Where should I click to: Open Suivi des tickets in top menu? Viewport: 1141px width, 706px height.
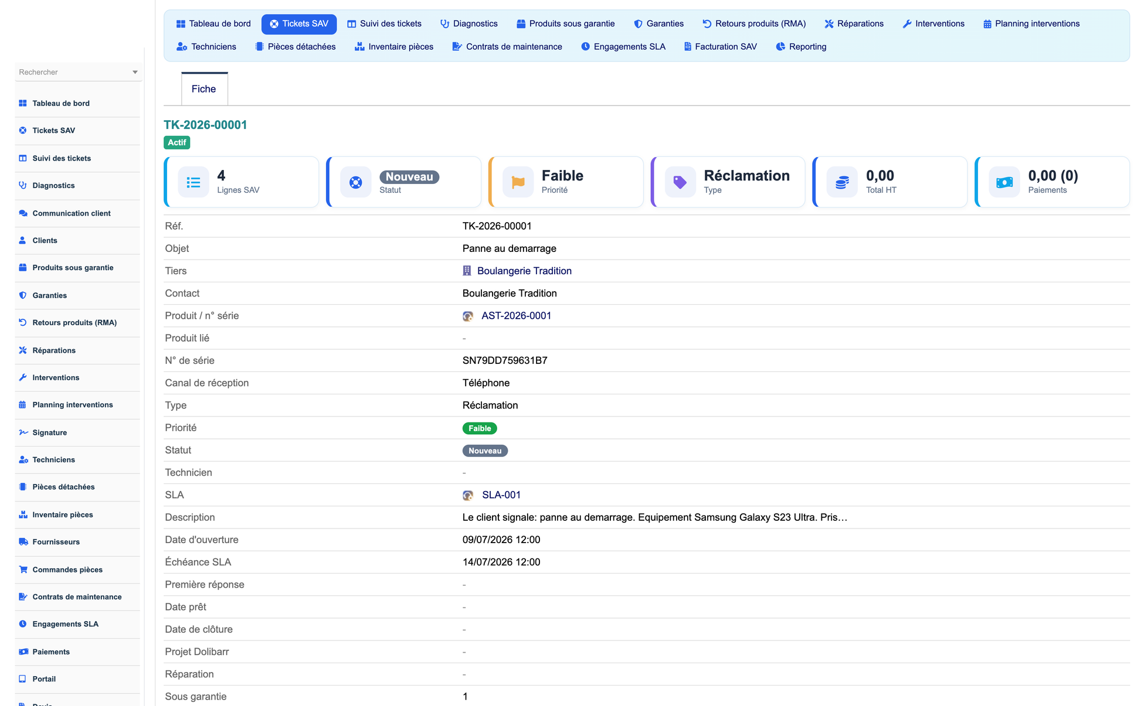(385, 24)
